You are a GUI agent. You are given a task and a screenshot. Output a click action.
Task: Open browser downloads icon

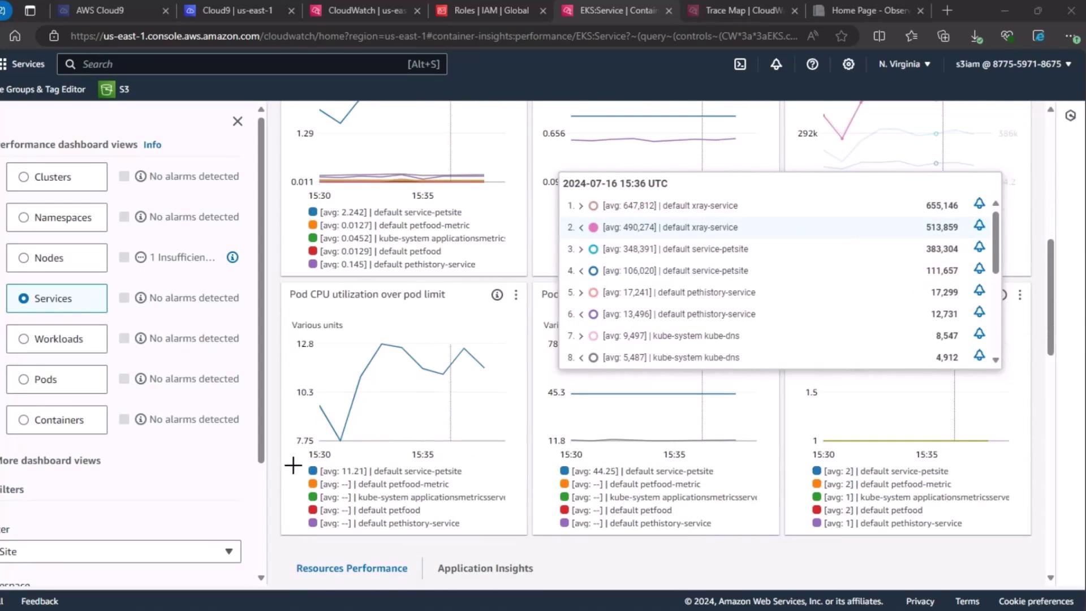976,36
